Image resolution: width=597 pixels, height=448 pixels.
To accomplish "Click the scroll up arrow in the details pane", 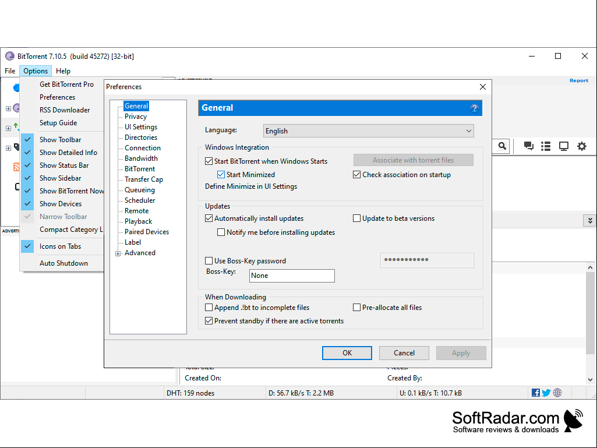I will pos(590,267).
